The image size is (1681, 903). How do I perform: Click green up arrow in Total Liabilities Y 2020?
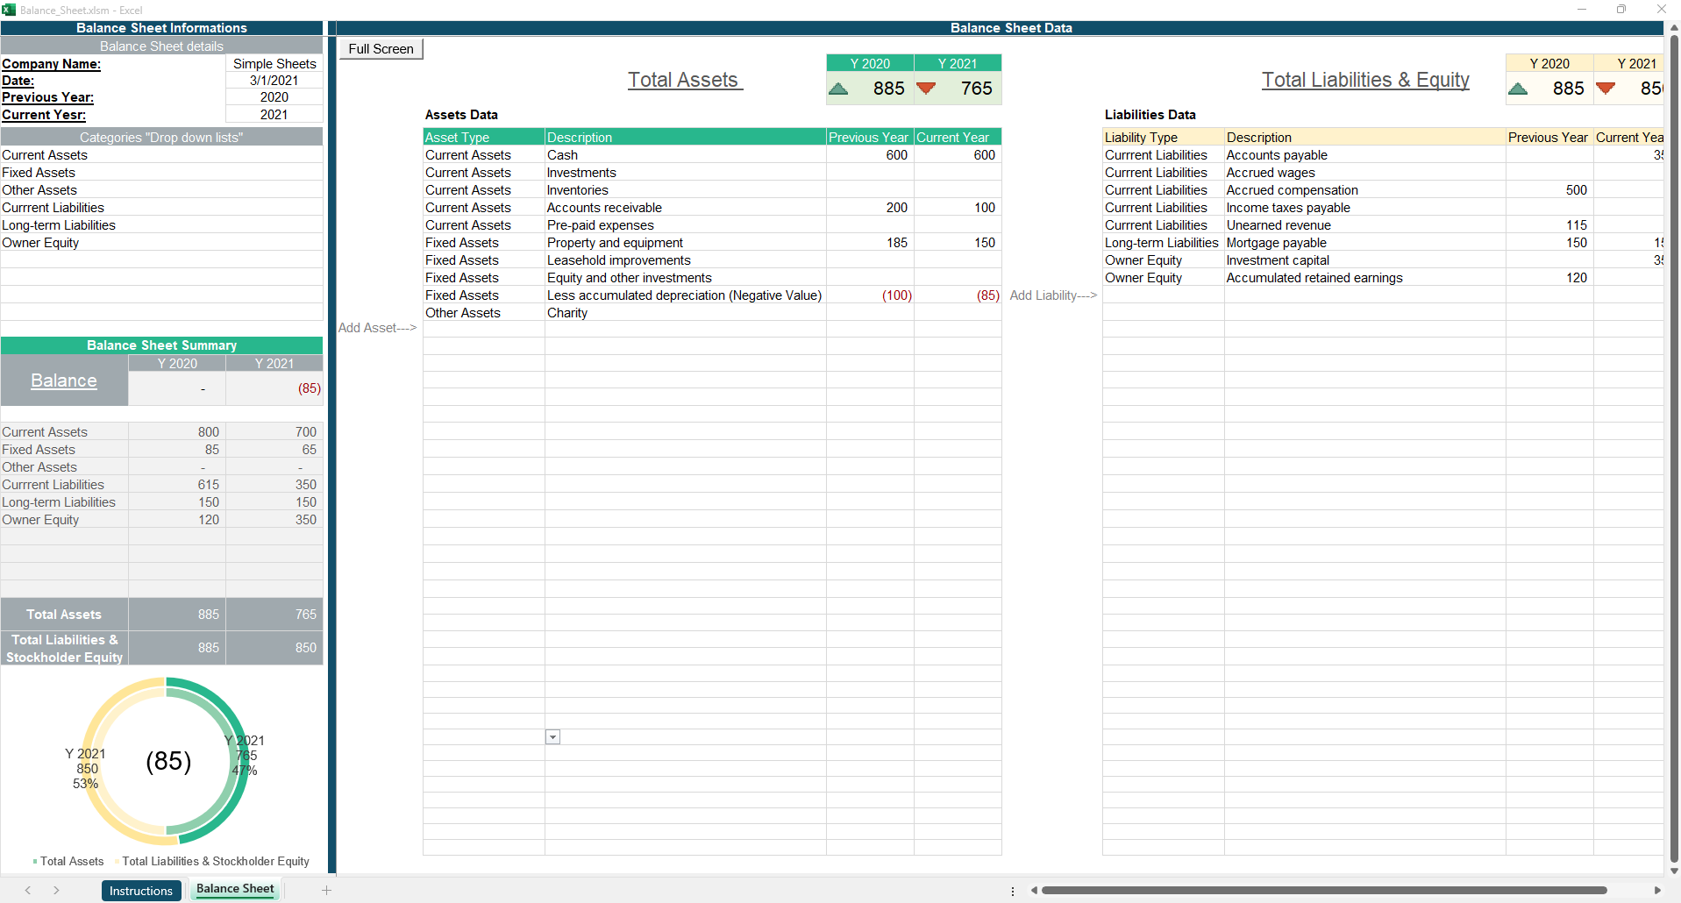tap(1518, 89)
